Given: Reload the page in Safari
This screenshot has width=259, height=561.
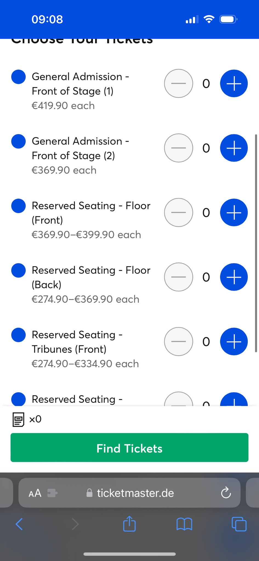Looking at the screenshot, I should coord(226,493).
